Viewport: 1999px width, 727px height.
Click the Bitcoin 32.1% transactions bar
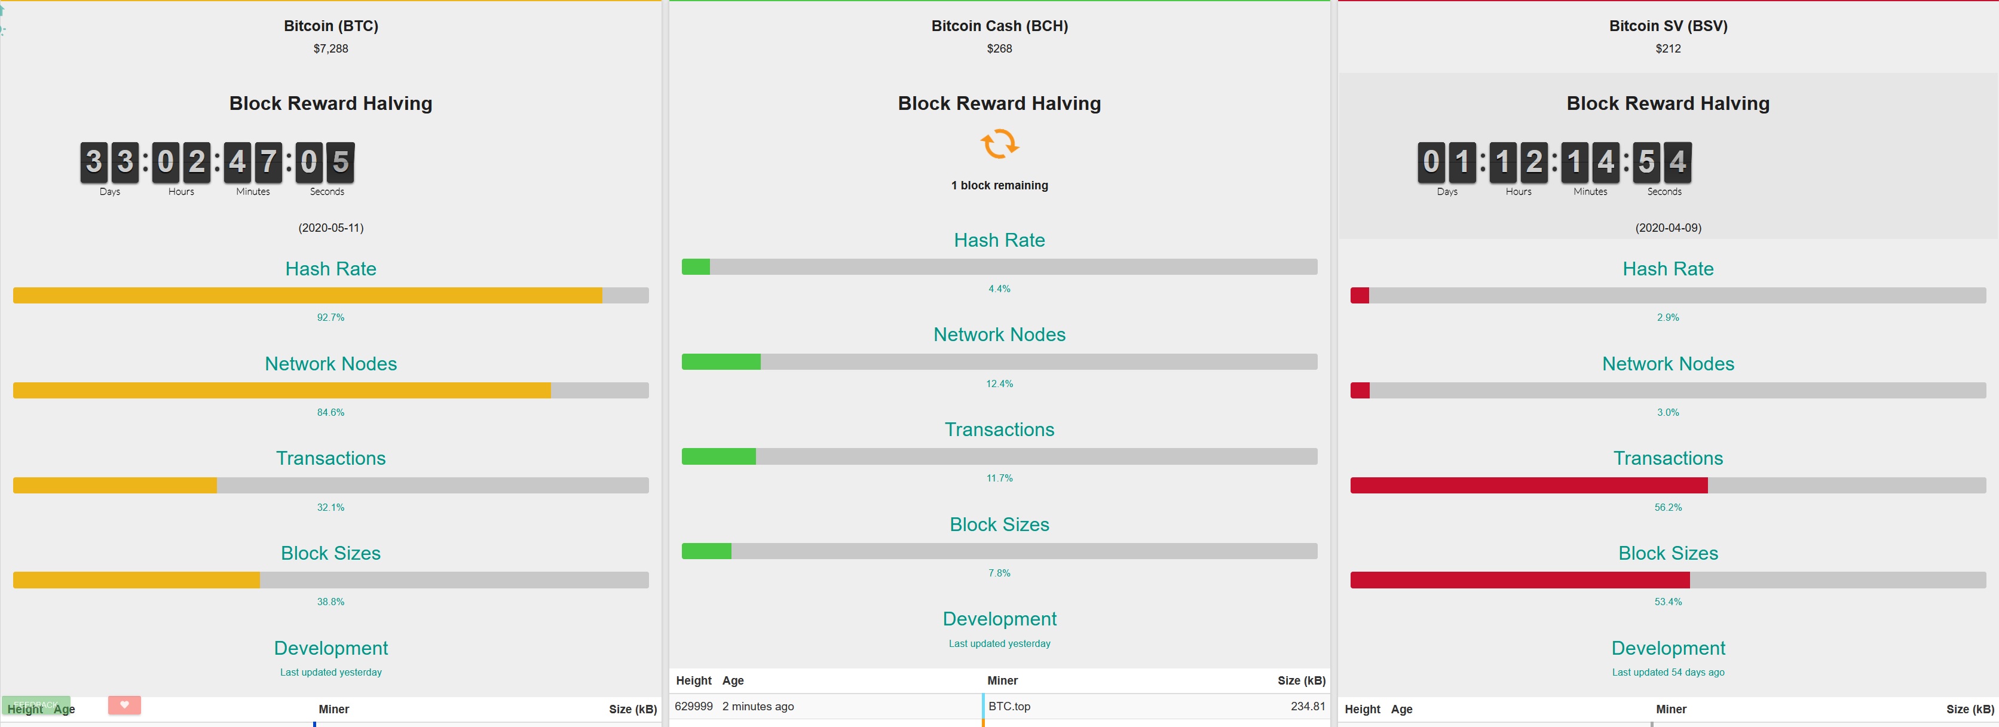[x=330, y=486]
